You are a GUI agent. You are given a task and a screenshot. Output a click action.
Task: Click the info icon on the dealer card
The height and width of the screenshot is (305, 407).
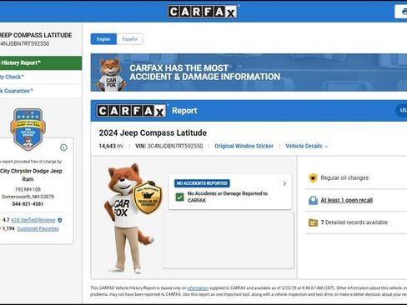pos(63,147)
